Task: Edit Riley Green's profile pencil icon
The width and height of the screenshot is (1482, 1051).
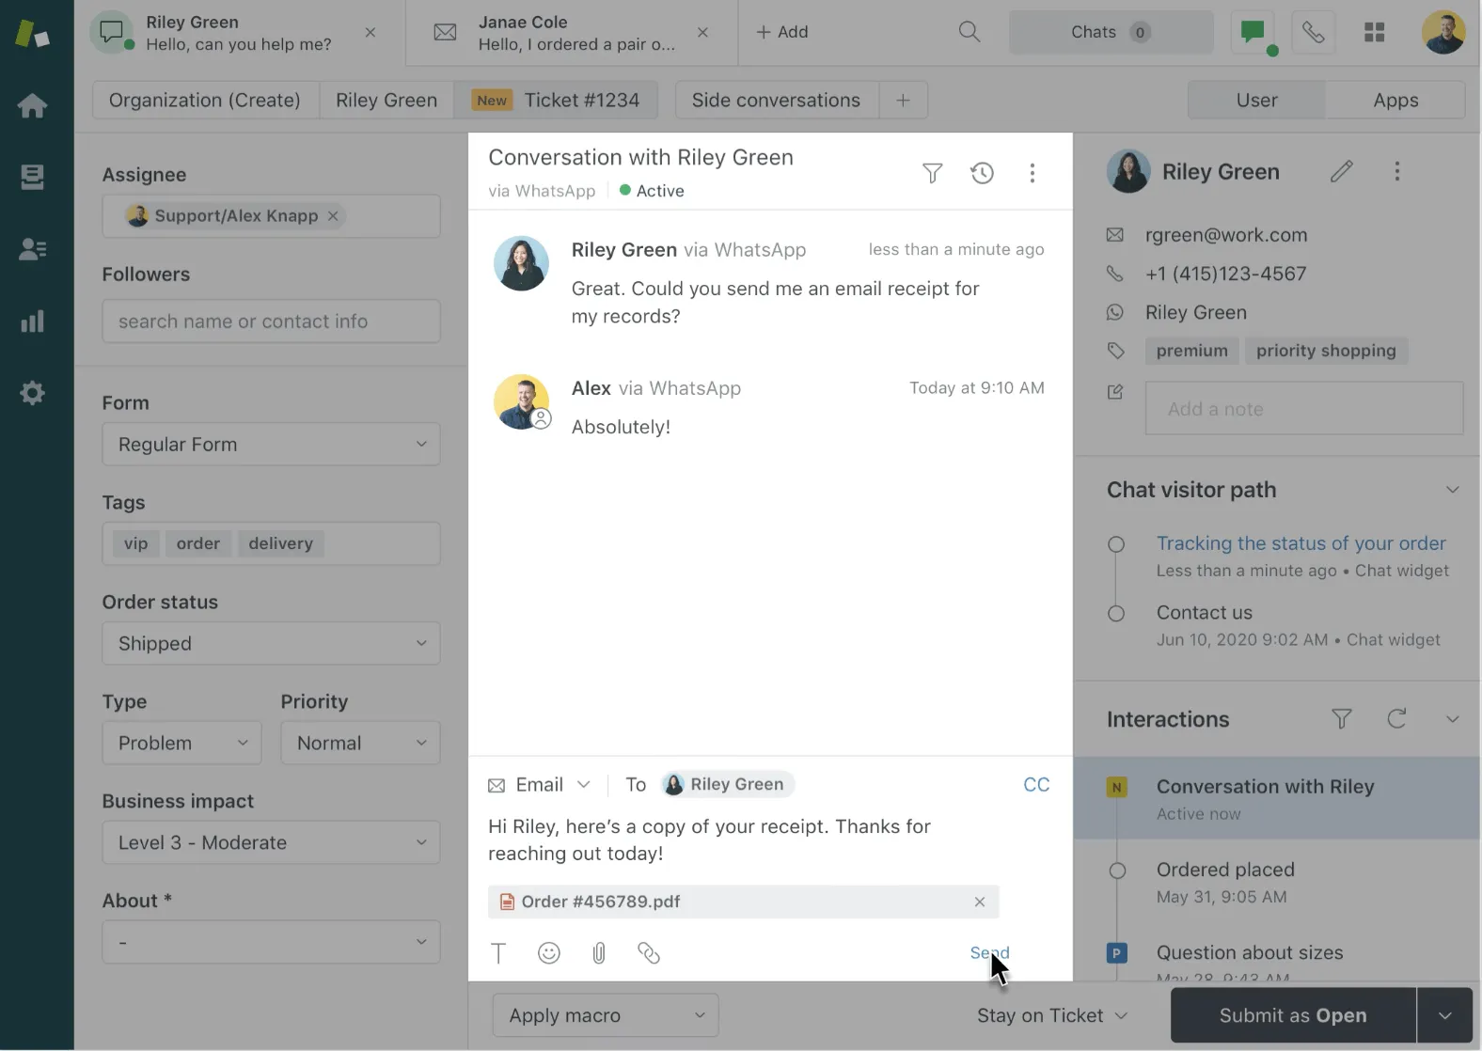Action: (x=1342, y=171)
